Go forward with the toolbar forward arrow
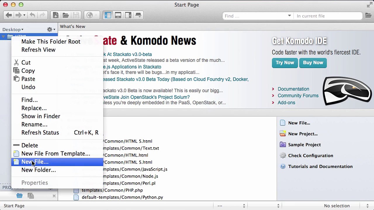Screen dimensions: 374x210 [18, 15]
